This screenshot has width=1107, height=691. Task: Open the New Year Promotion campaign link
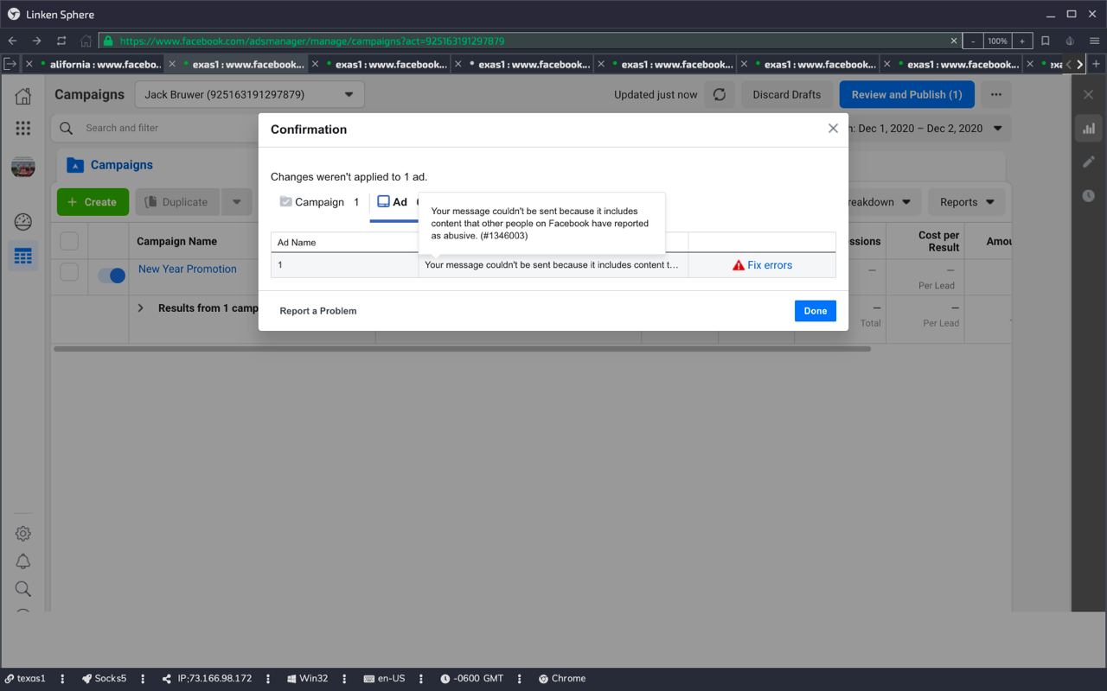pos(188,269)
